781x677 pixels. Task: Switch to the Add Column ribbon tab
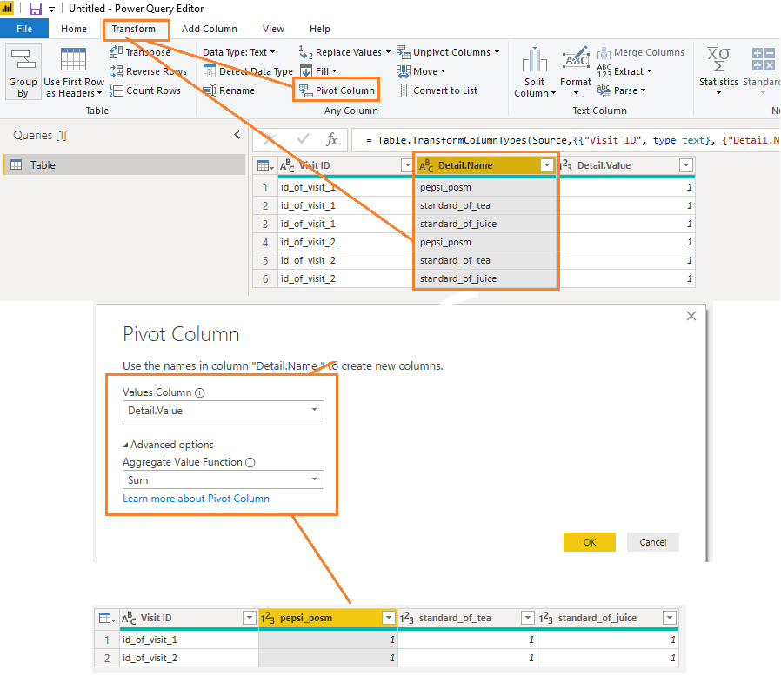click(209, 29)
